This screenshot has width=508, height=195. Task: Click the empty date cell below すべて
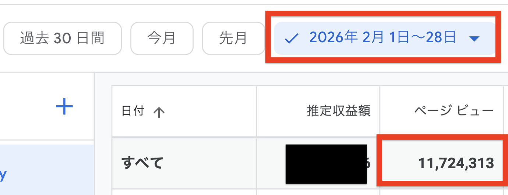click(x=184, y=192)
